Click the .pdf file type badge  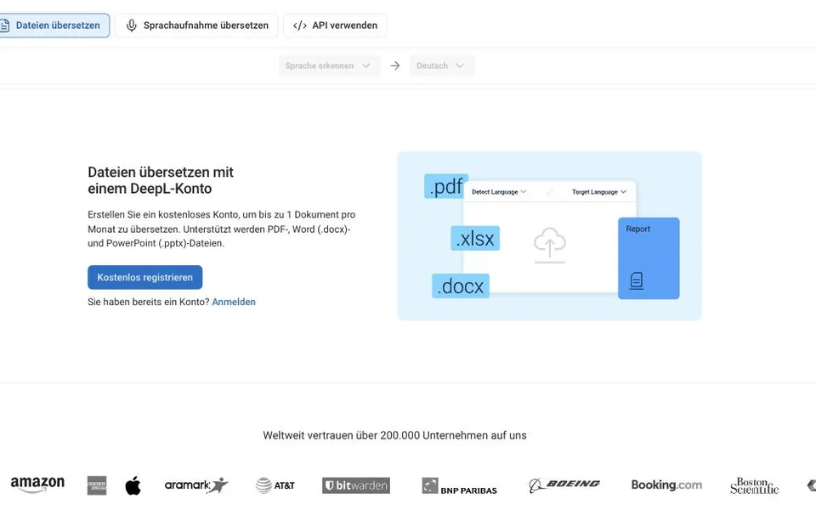[x=446, y=186]
